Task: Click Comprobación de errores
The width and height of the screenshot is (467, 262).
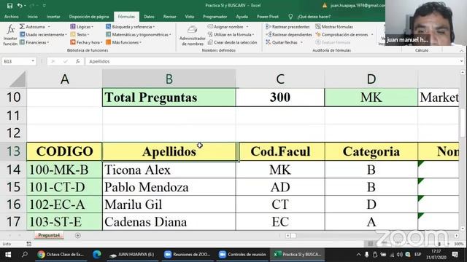Action: point(342,34)
